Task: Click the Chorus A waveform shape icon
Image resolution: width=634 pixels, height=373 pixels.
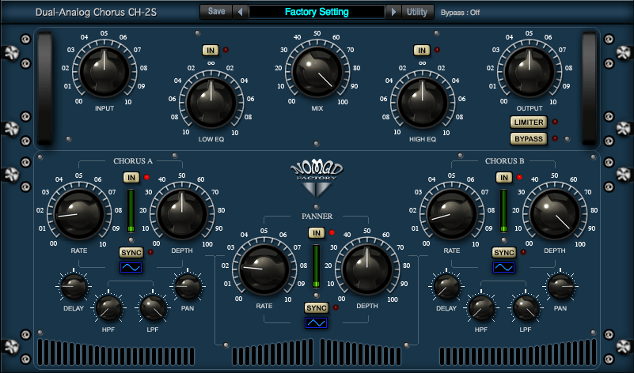Action: click(130, 268)
